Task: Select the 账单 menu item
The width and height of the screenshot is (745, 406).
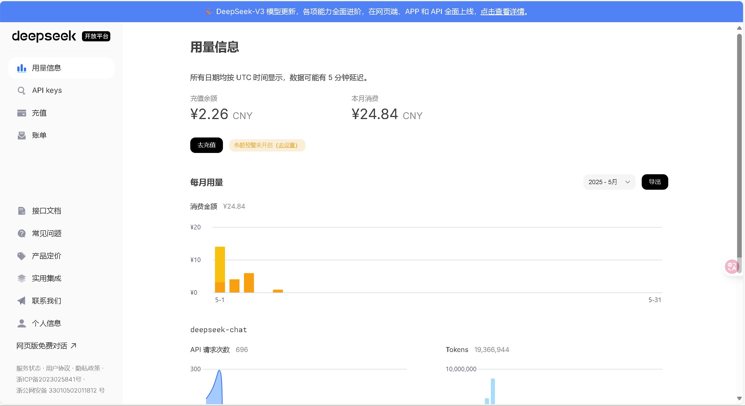Action: [x=39, y=135]
